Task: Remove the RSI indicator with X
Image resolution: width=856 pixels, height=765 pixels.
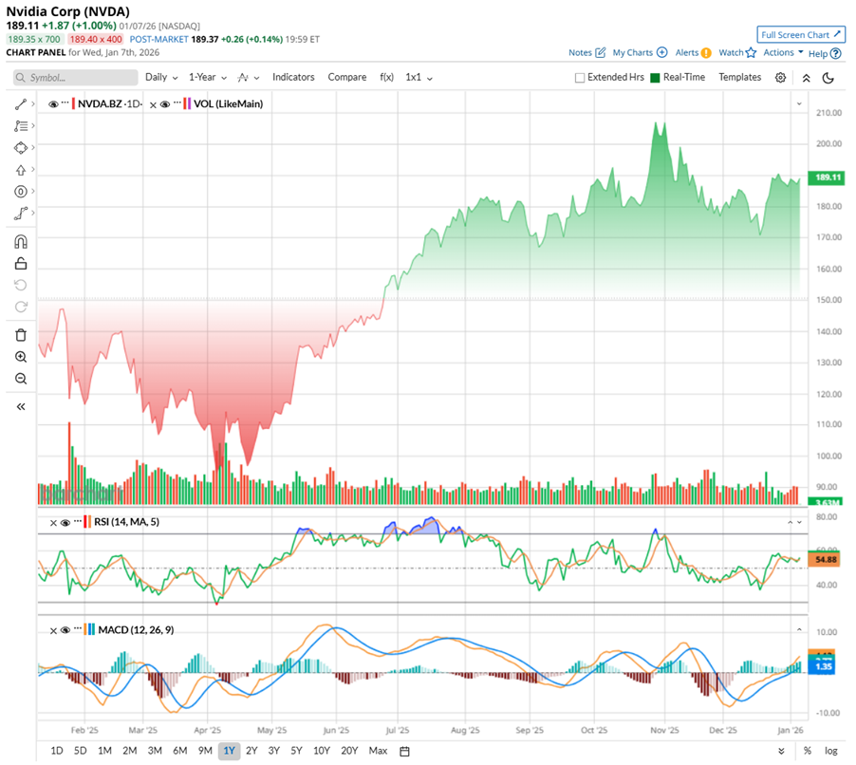Action: click(53, 523)
